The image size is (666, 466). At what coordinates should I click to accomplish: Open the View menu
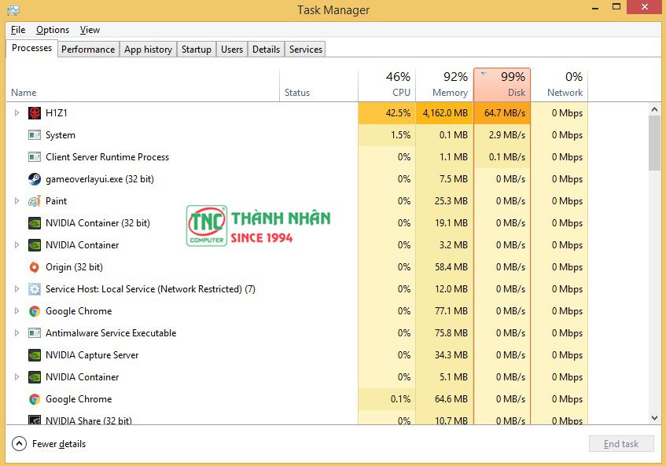[90, 30]
